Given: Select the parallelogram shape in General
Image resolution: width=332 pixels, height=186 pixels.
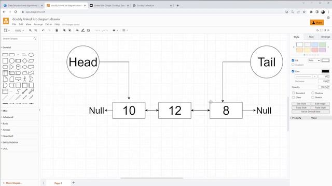Looking at the screenshot, I should point(31,61).
